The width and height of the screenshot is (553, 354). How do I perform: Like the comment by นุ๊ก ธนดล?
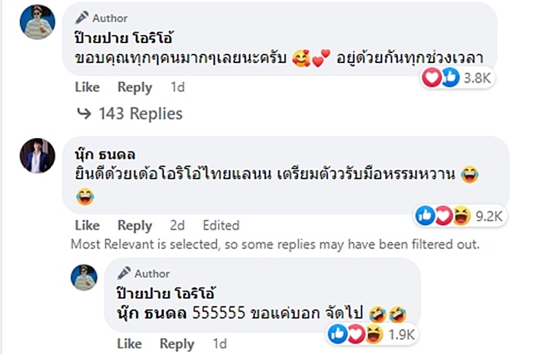tap(87, 225)
